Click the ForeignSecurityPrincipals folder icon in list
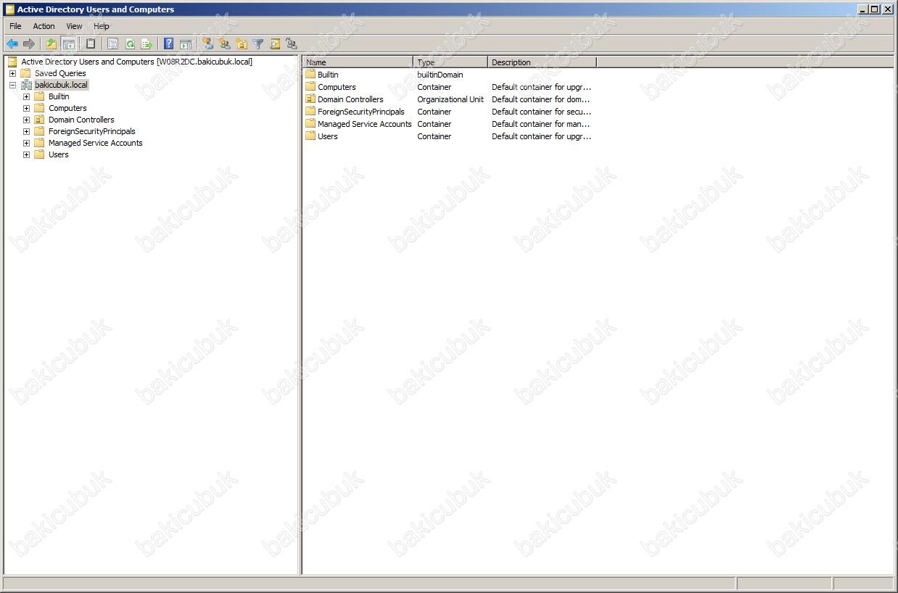The image size is (898, 593). (x=310, y=112)
